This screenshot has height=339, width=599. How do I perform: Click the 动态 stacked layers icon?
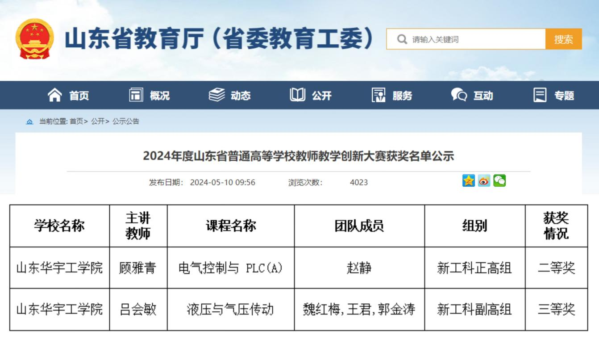pos(217,95)
